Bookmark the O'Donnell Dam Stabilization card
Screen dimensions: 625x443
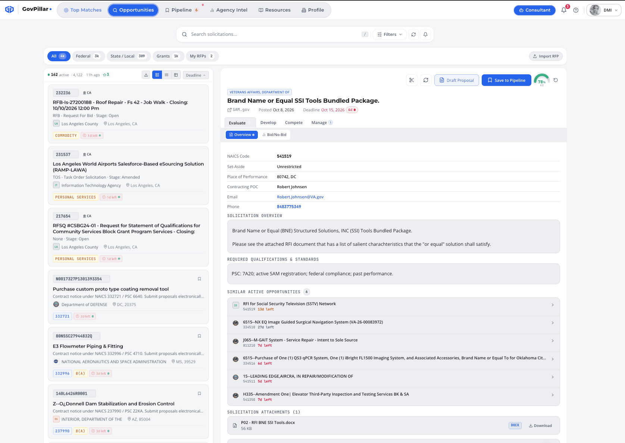[x=199, y=394]
